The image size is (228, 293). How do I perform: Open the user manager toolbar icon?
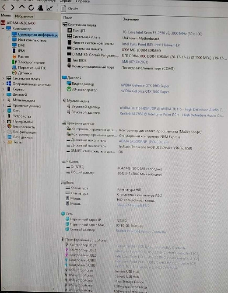pyautogui.click(x=40, y=8)
